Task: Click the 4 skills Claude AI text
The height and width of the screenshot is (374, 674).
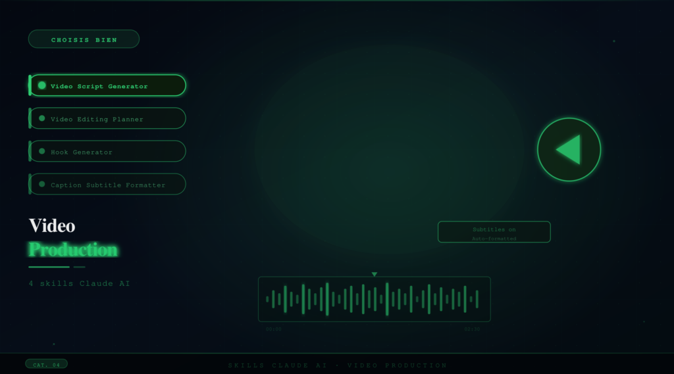Action: [x=79, y=283]
